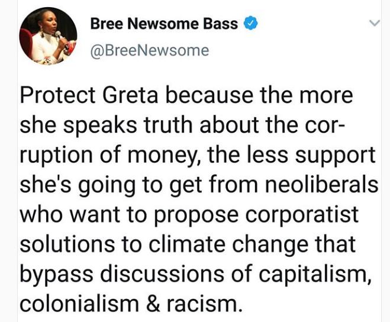Open the @BreeNewsome handle link
The image size is (390, 322).
(x=150, y=50)
